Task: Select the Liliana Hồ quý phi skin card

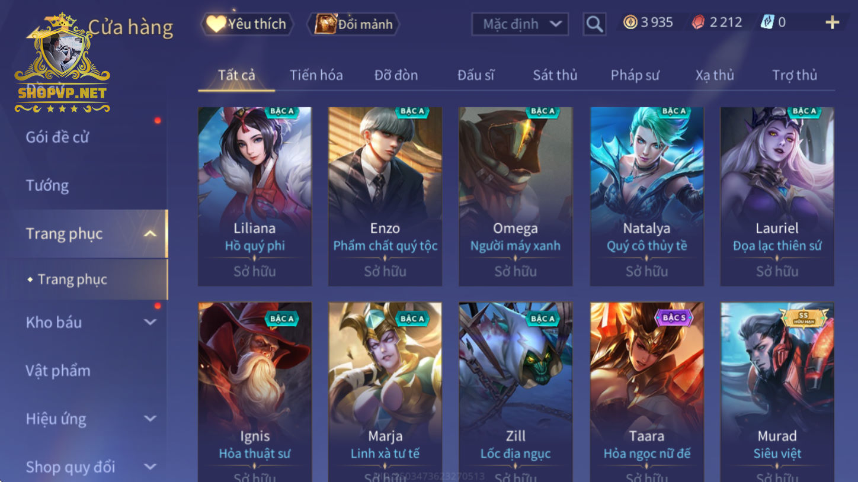Action: point(255,197)
